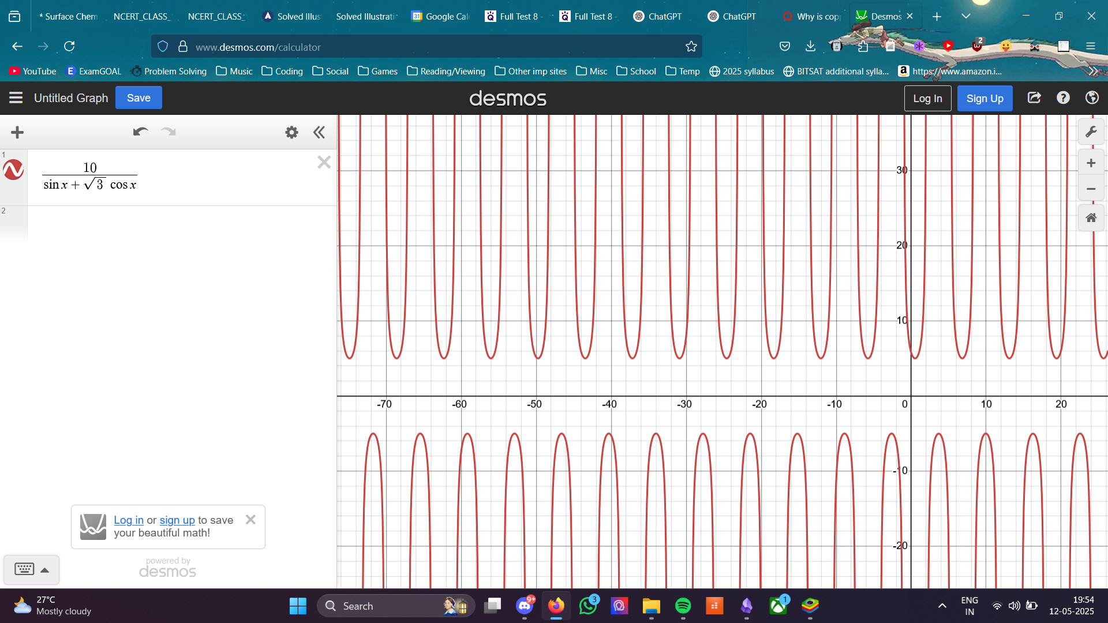This screenshot has width=1108, height=623.
Task: Open the ExamGOAL bookmark
Action: click(x=93, y=71)
